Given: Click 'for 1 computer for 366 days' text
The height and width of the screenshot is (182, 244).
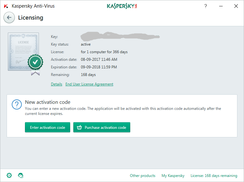Looking at the screenshot, I should [x=104, y=52].
